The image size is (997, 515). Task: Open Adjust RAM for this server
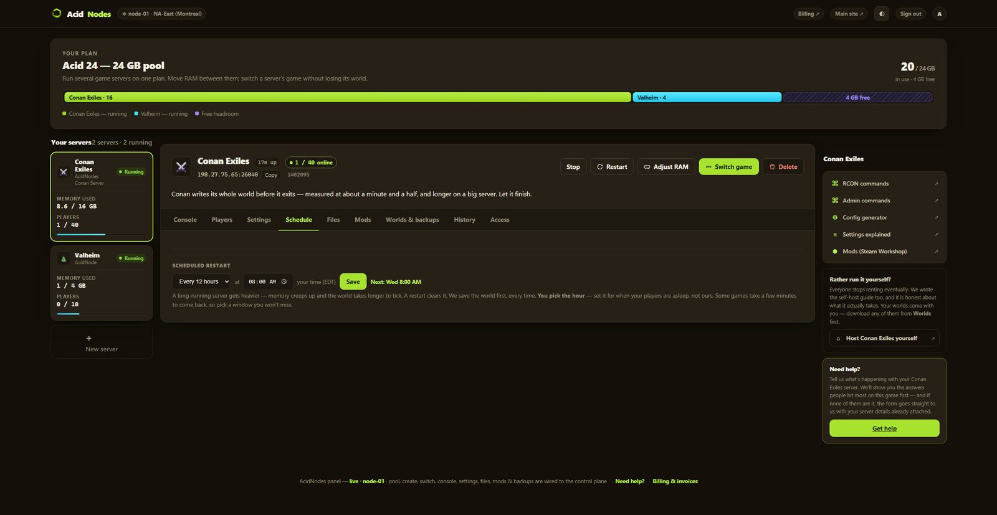pos(666,167)
